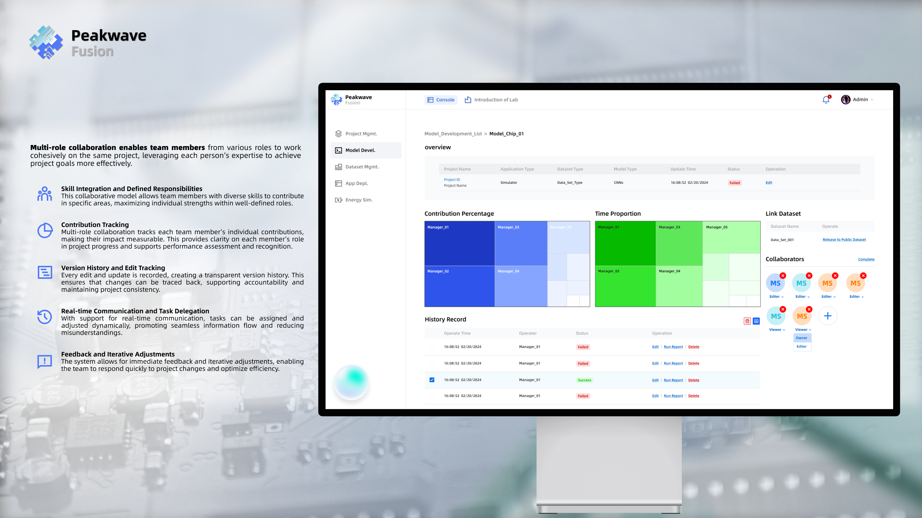Click the glowing assistant orb in sidebar
This screenshot has width=922, height=518.
click(x=352, y=382)
